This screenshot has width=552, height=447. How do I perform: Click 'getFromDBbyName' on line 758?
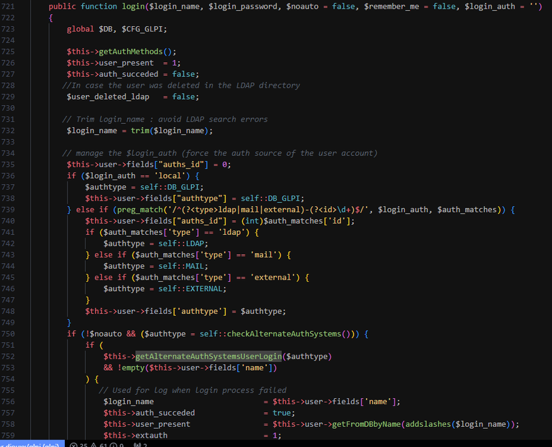tap(366, 424)
